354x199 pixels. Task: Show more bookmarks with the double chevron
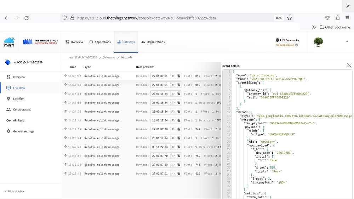[x=314, y=27]
